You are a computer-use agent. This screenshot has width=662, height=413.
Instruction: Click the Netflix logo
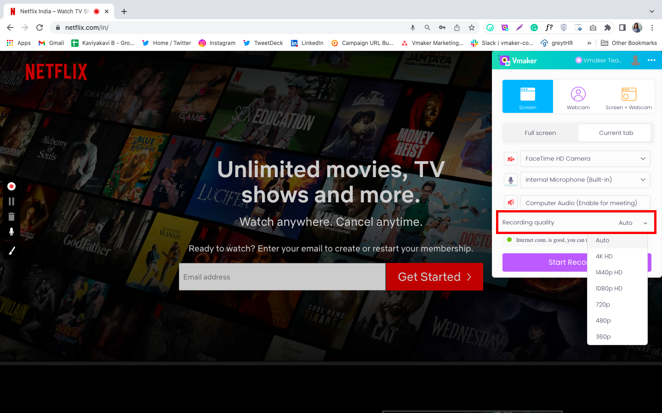(x=56, y=72)
